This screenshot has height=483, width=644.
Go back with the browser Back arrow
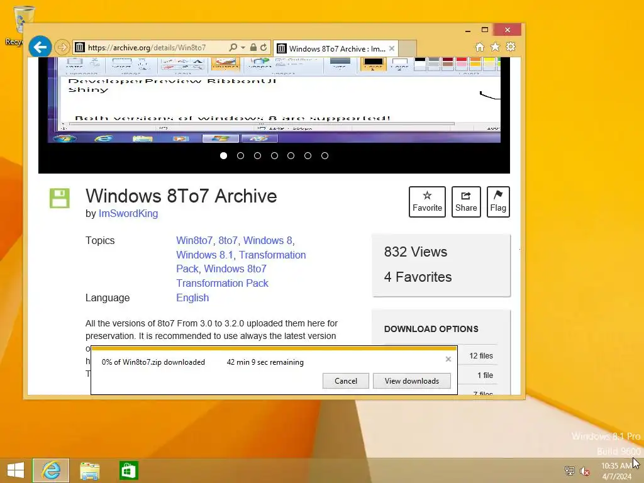click(x=40, y=47)
